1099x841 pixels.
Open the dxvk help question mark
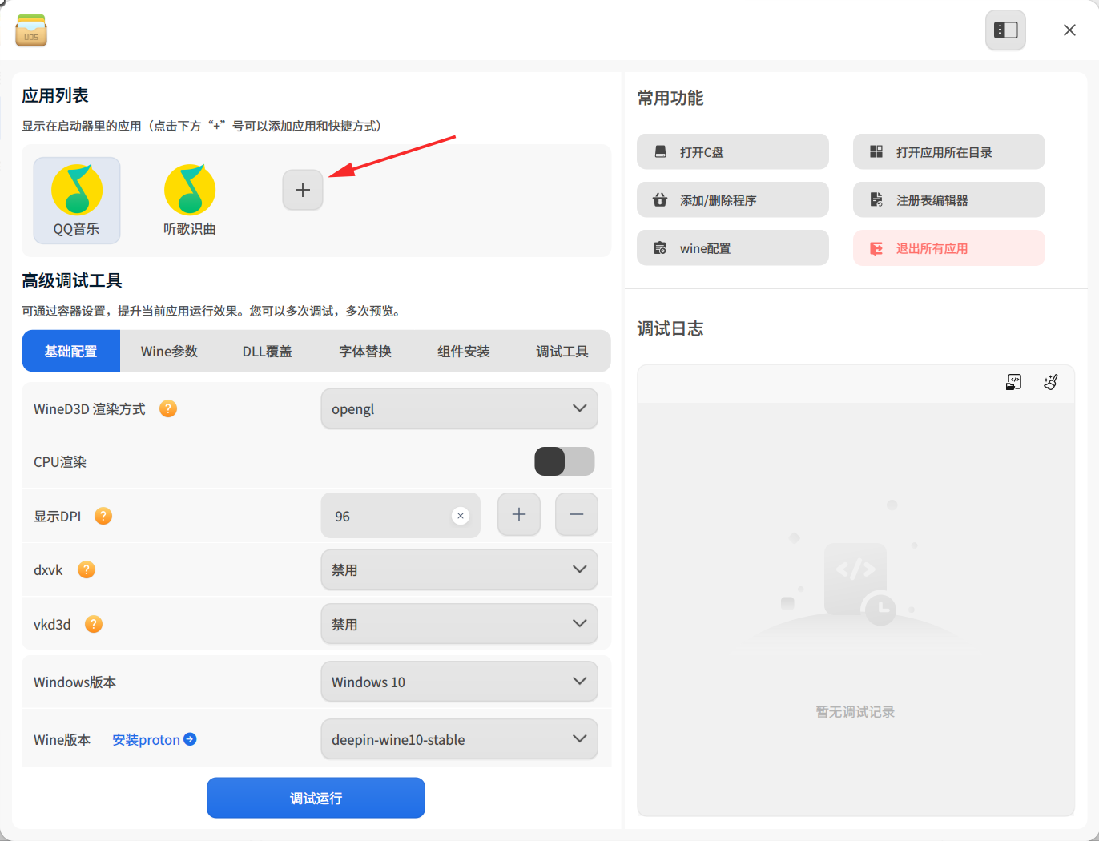(x=87, y=569)
